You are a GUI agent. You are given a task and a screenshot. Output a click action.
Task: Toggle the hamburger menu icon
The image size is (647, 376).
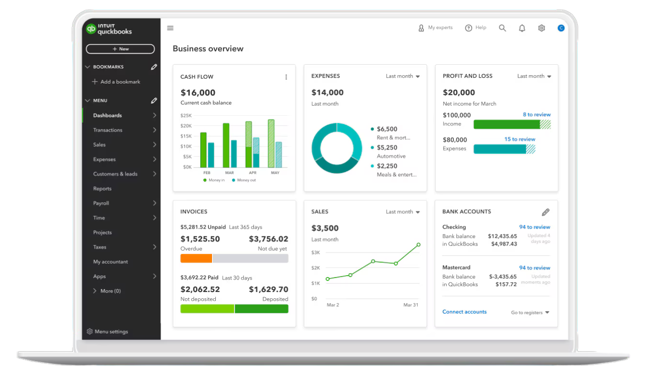click(170, 28)
